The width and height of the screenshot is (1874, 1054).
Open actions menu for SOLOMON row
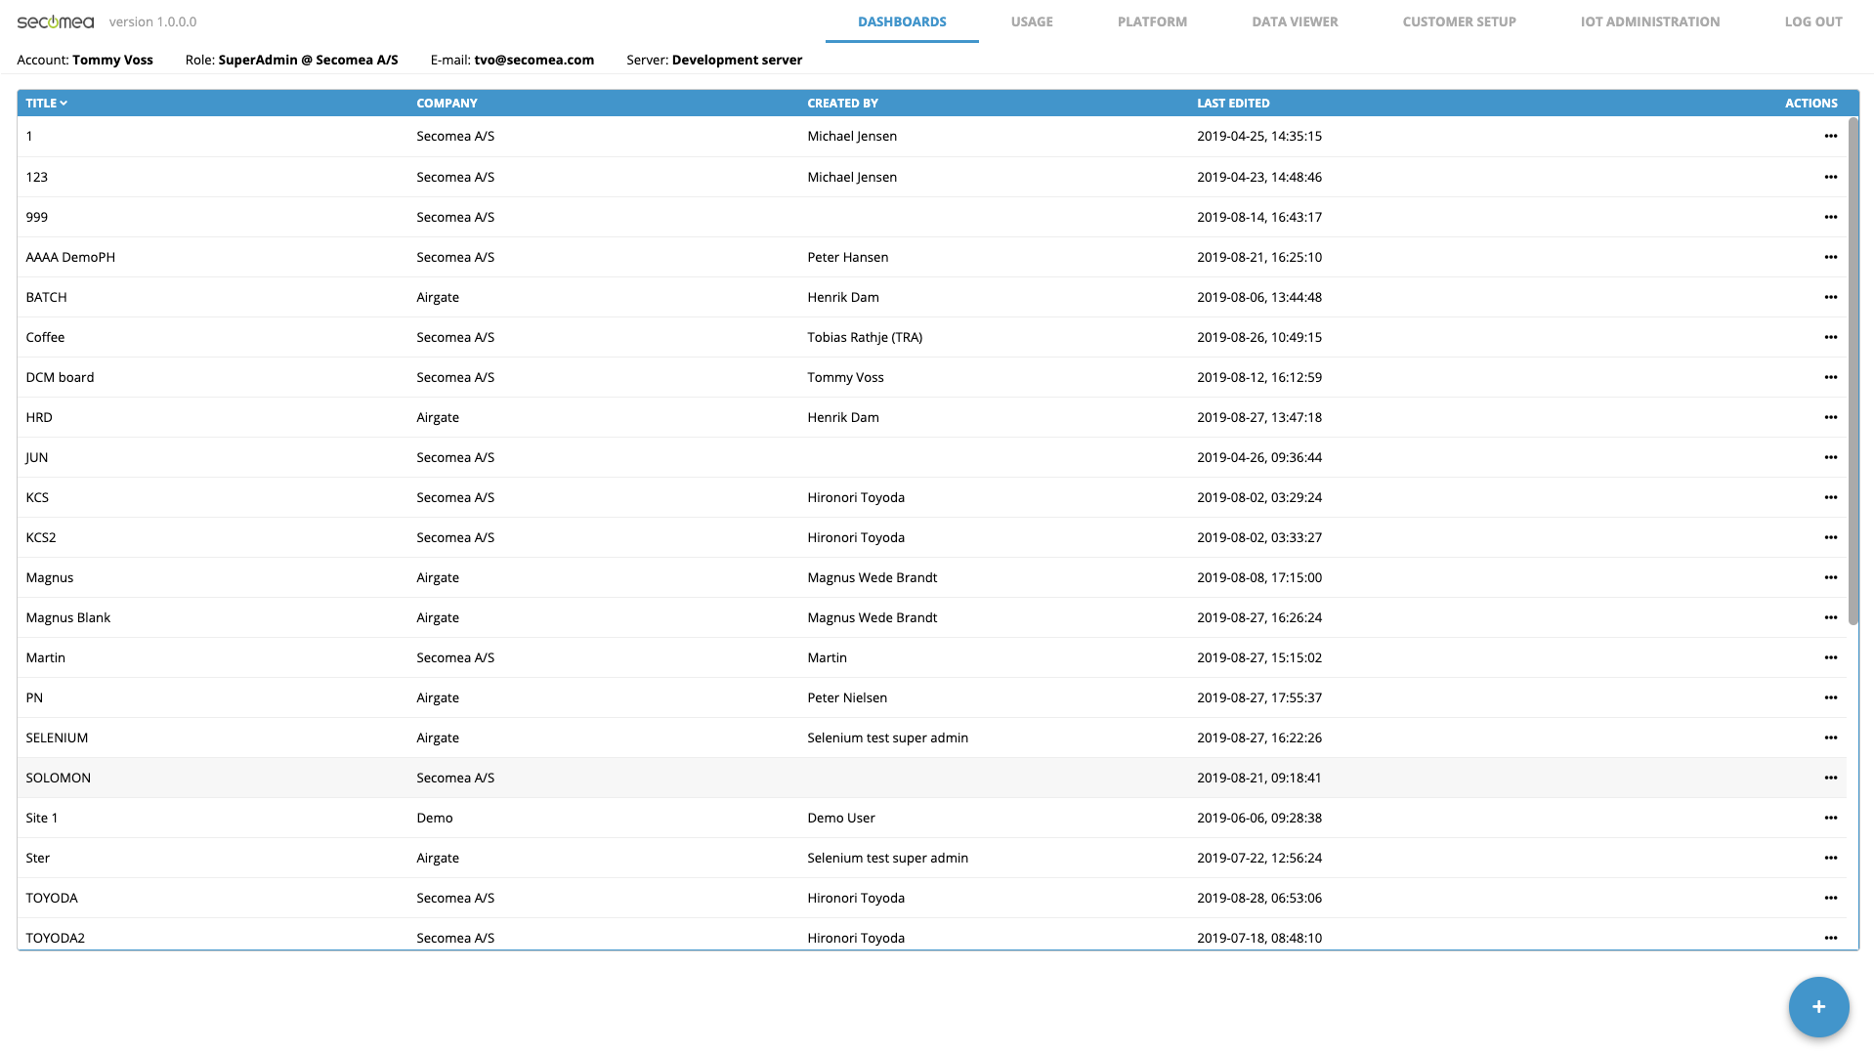pyautogui.click(x=1830, y=778)
